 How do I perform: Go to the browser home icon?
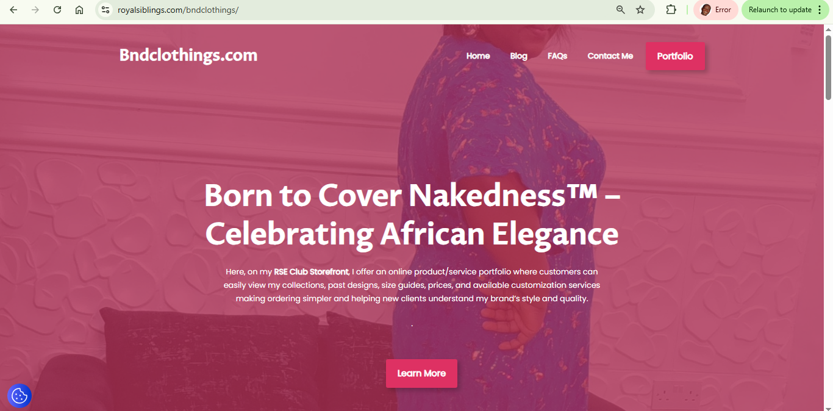(79, 10)
